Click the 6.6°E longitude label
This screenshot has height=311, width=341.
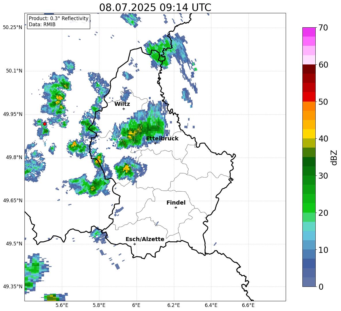248,305
